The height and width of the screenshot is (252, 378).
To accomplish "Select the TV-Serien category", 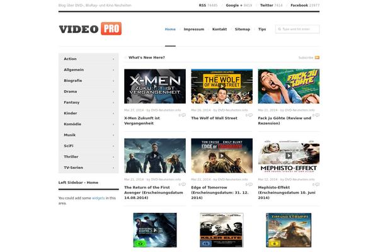I will 88,168.
